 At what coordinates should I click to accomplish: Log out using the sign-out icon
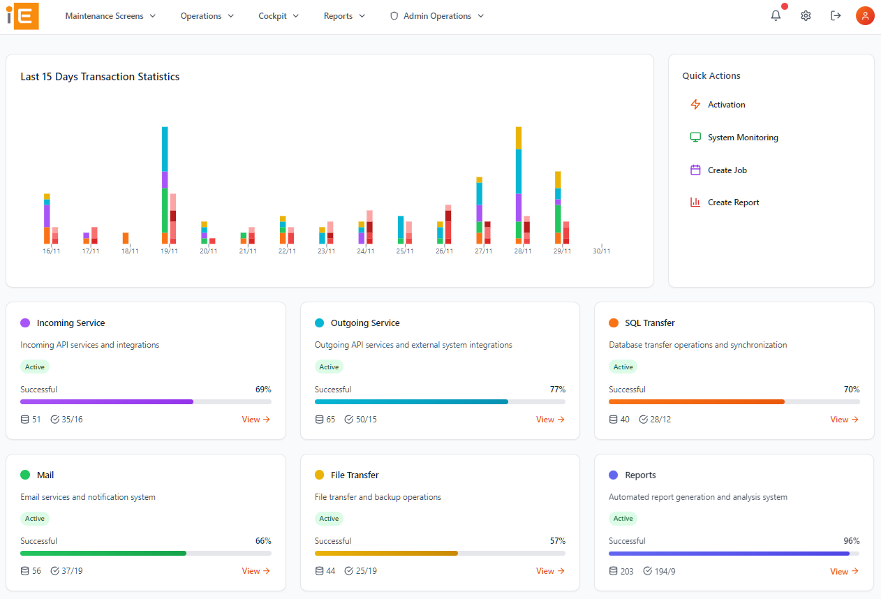point(836,15)
